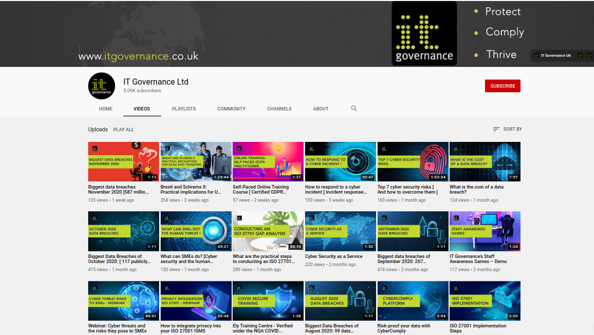Viewport: 594px width, 335px height.
Task: Click title 'How to respond to a cyber incident'
Action: 336,190
